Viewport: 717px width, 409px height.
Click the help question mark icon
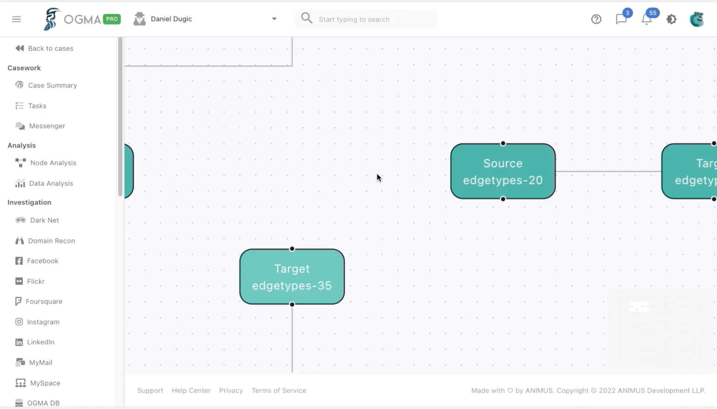point(596,19)
